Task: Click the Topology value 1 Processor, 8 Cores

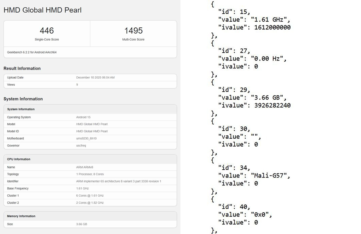Action: pyautogui.click(x=90, y=174)
